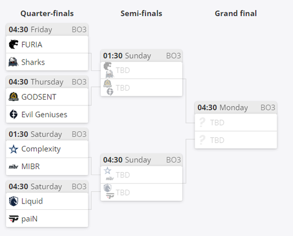Screen dimensions: 293x236
Task: Open the 04:30 Monday grand final header
Action: (x=236, y=108)
